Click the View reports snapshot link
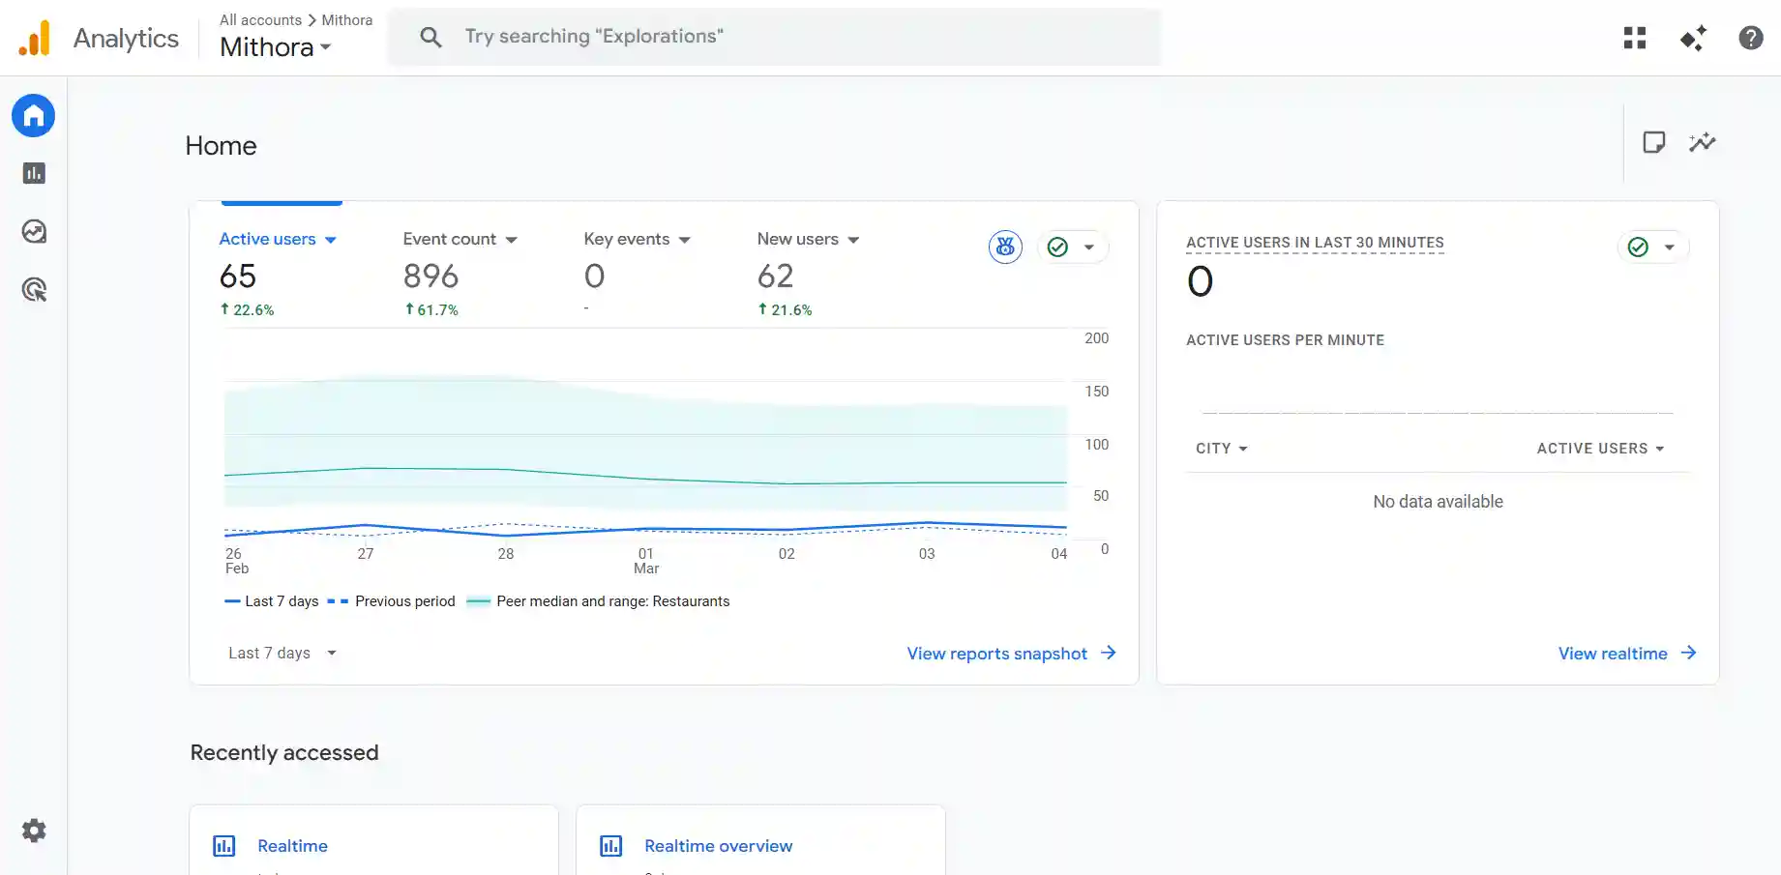Image resolution: width=1781 pixels, height=875 pixels. coord(1011,654)
